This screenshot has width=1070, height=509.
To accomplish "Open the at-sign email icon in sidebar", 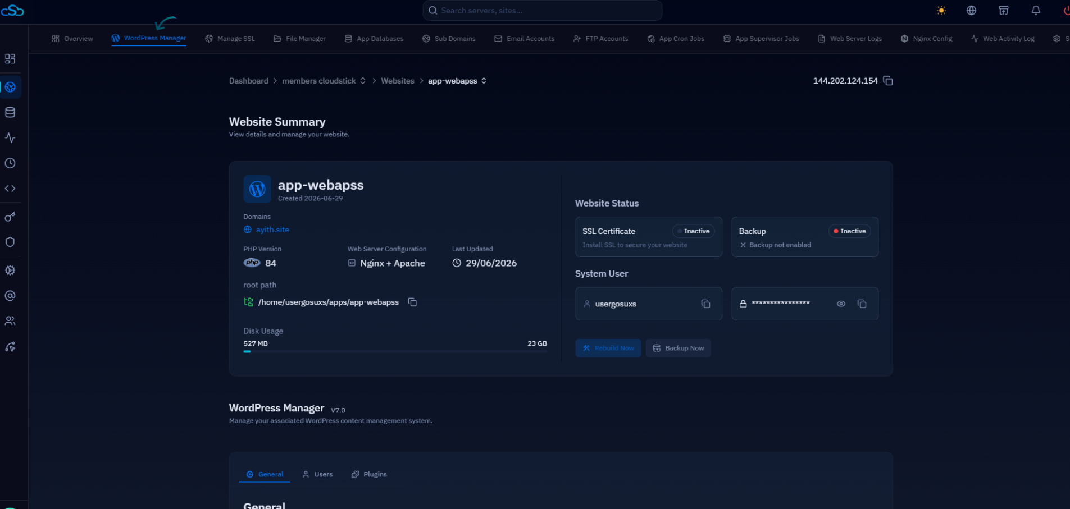I will [x=10, y=296].
